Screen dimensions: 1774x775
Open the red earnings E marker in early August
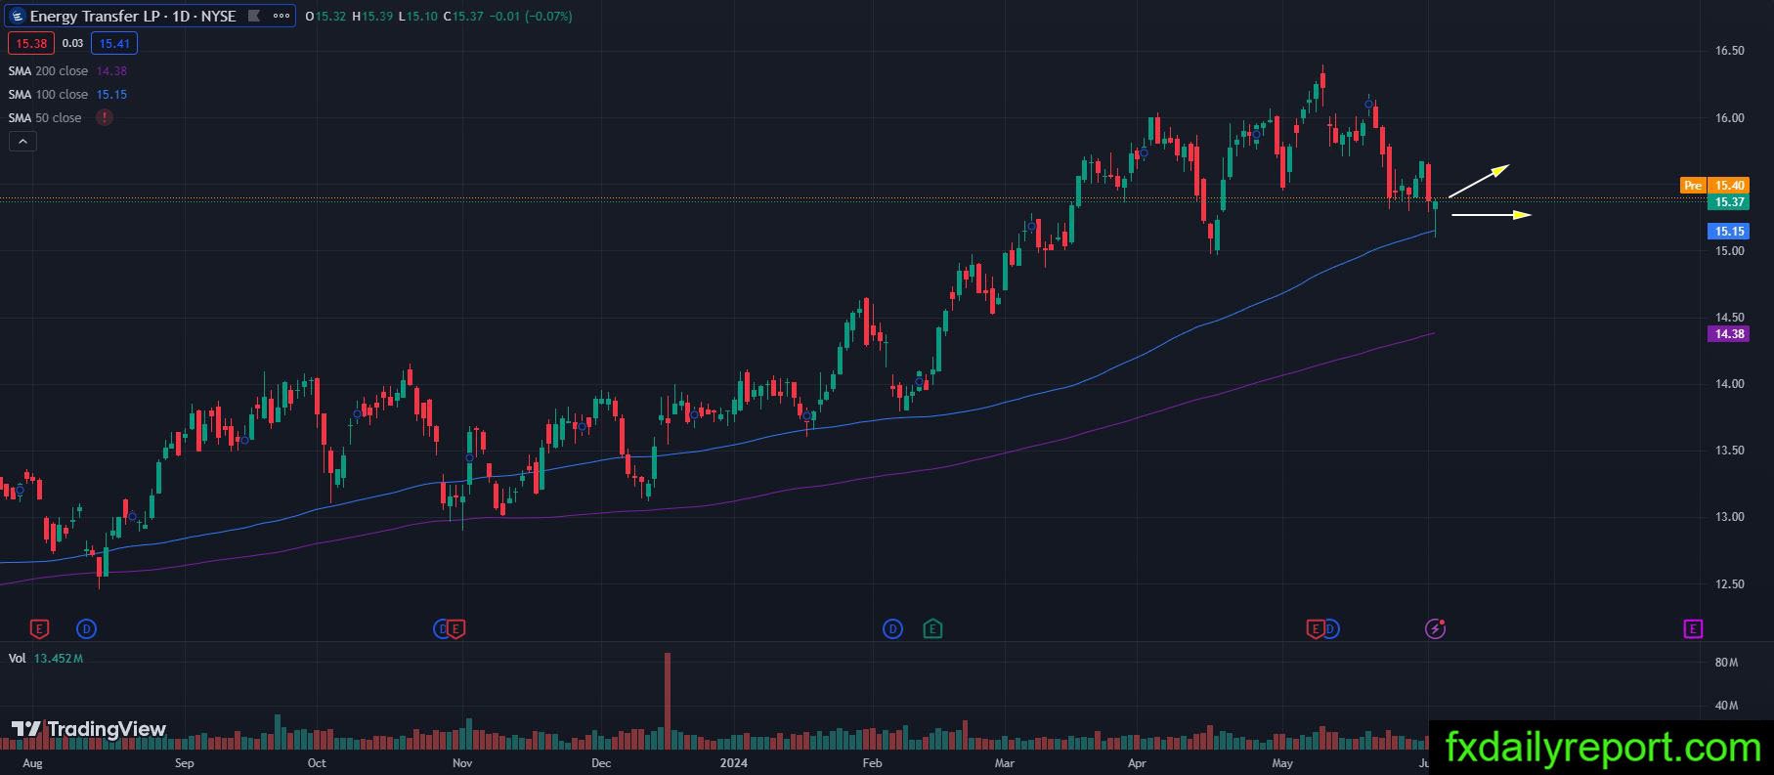(x=39, y=628)
